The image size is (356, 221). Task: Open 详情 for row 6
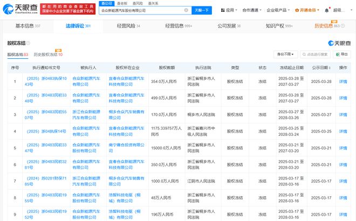click(x=343, y=164)
